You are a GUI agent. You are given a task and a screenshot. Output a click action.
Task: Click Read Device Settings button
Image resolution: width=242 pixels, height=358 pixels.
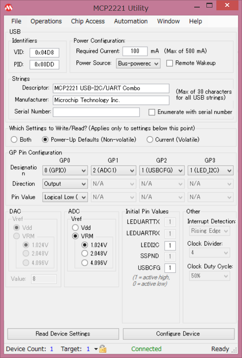coord(63,334)
